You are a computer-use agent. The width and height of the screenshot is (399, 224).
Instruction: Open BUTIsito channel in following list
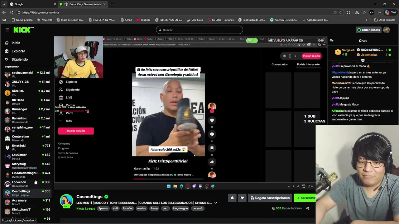click(27, 102)
